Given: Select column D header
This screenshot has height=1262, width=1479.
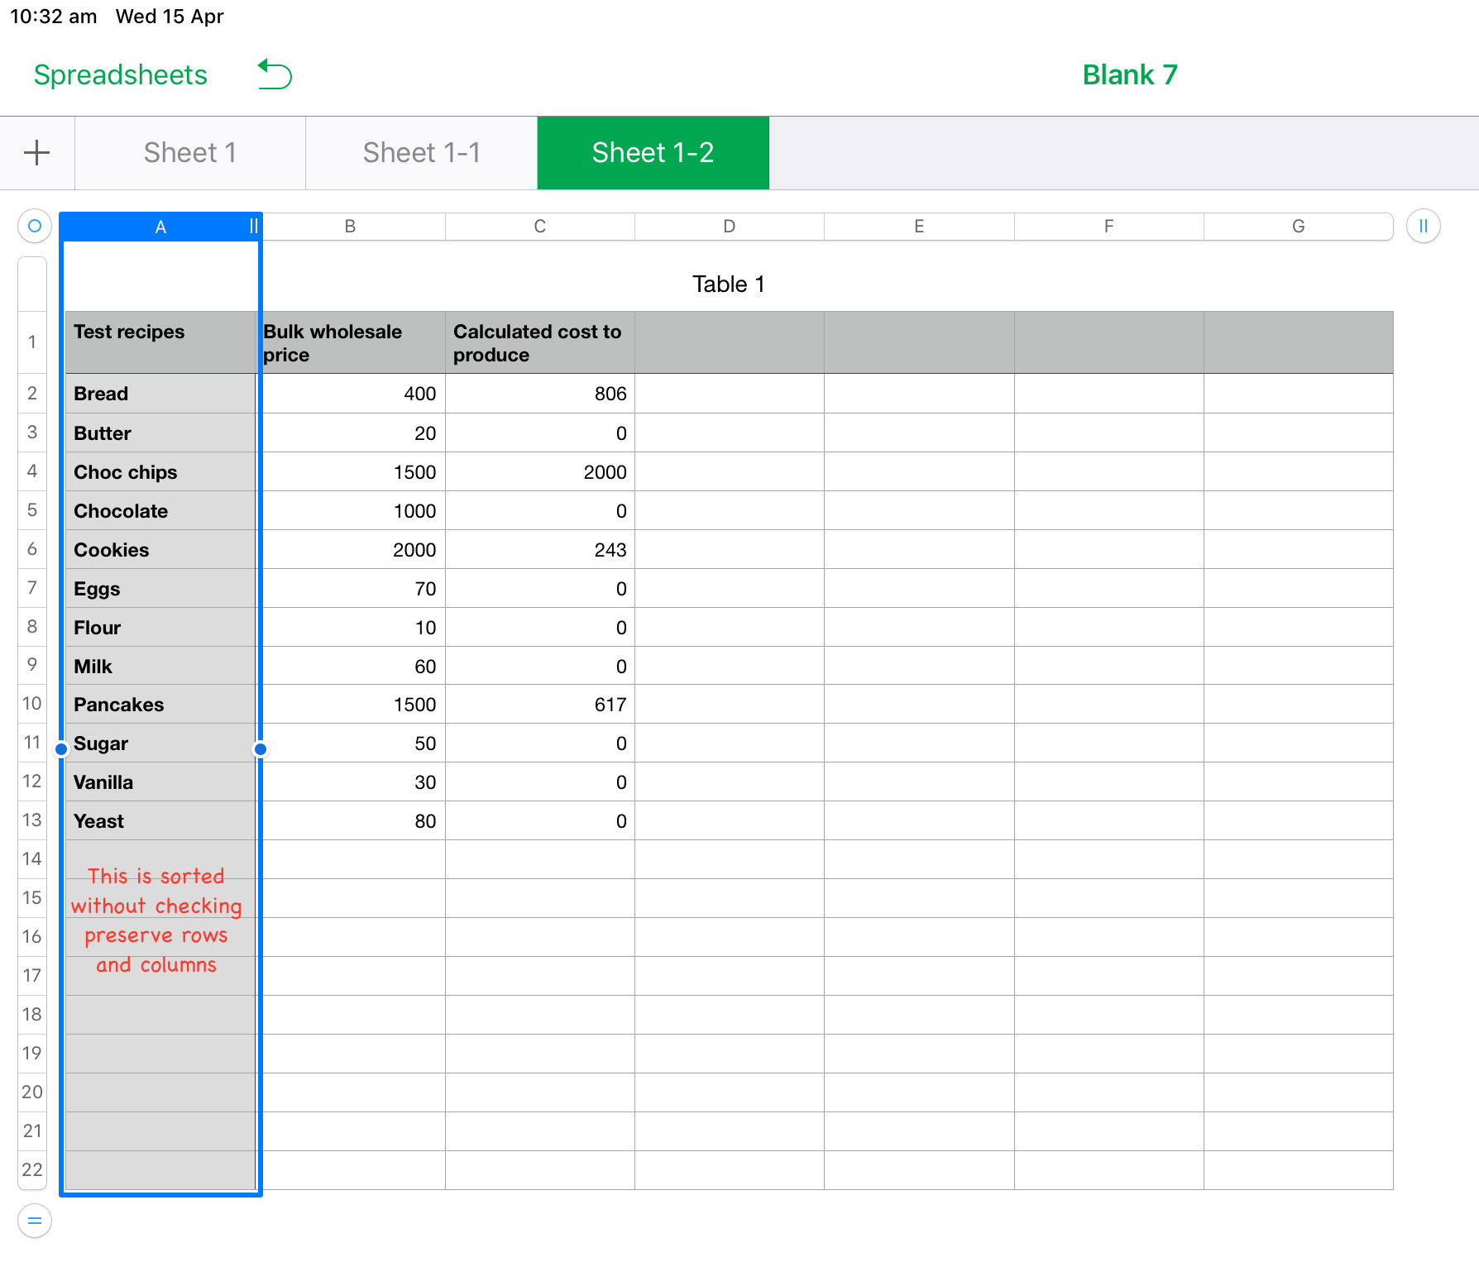Looking at the screenshot, I should click(728, 225).
